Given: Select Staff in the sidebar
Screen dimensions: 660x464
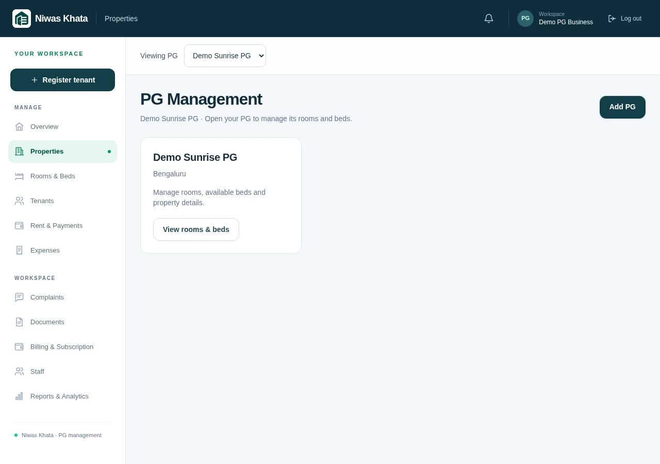Looking at the screenshot, I should (62, 371).
